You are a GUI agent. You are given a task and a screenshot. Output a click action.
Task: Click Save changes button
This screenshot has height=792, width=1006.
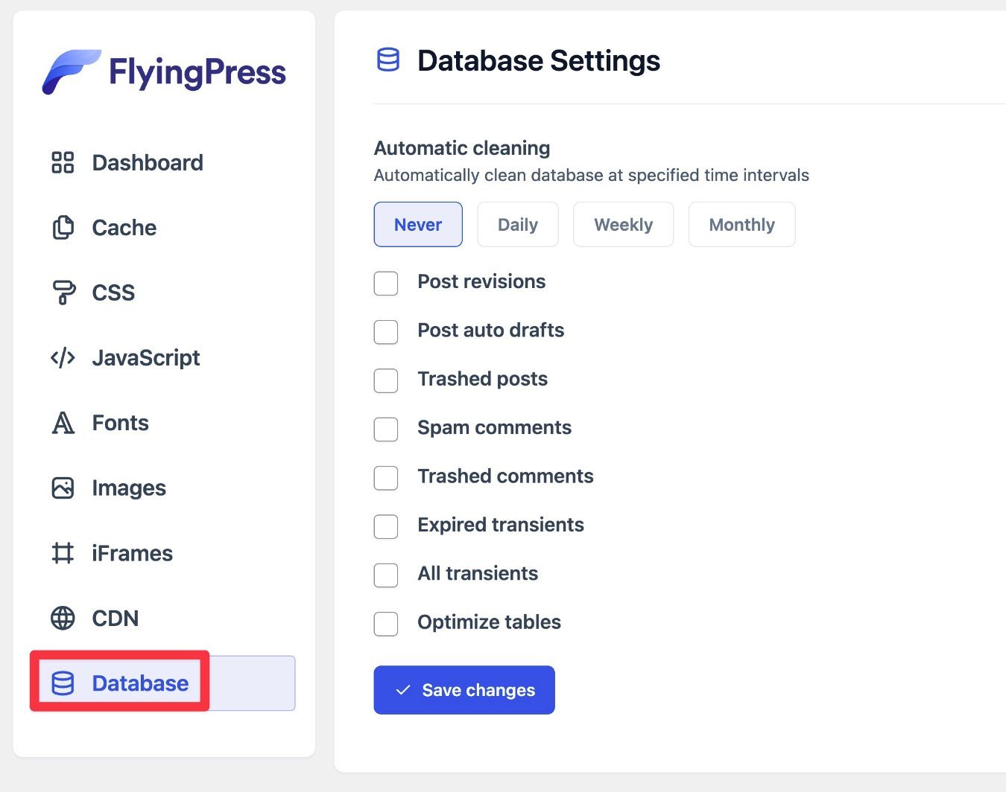tap(464, 690)
